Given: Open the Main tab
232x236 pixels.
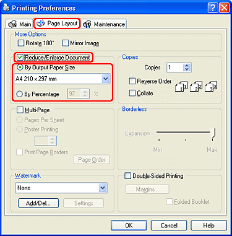Looking at the screenshot, I should [x=19, y=24].
